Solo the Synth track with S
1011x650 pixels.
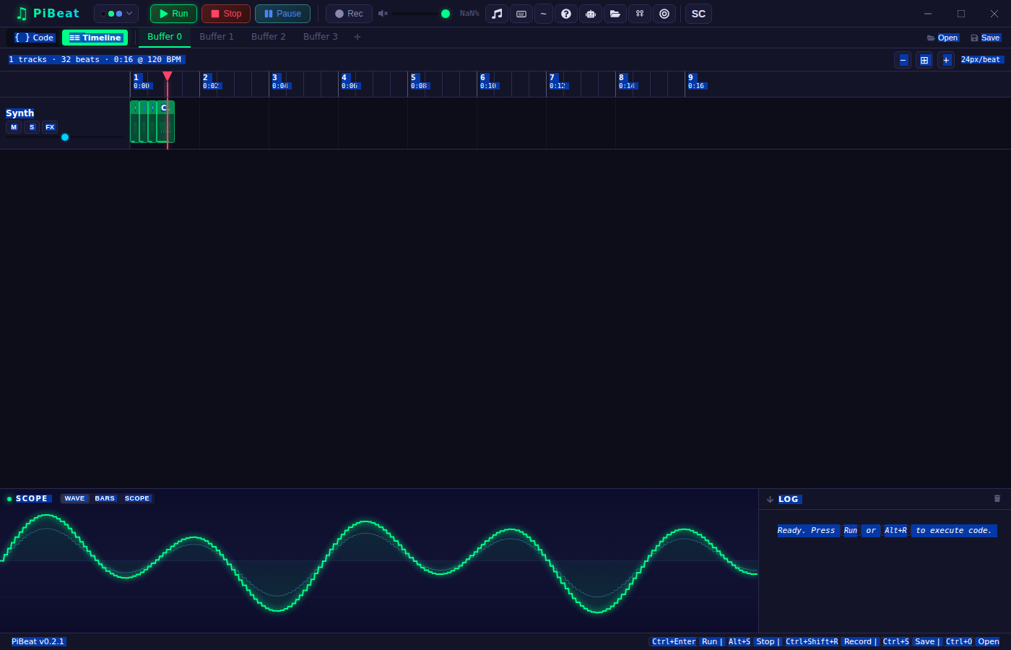(32, 127)
